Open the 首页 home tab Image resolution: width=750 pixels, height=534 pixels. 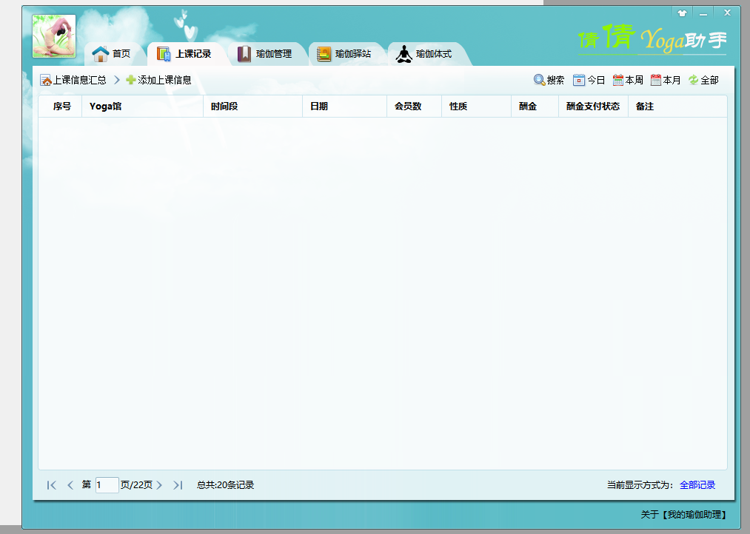[x=112, y=54]
